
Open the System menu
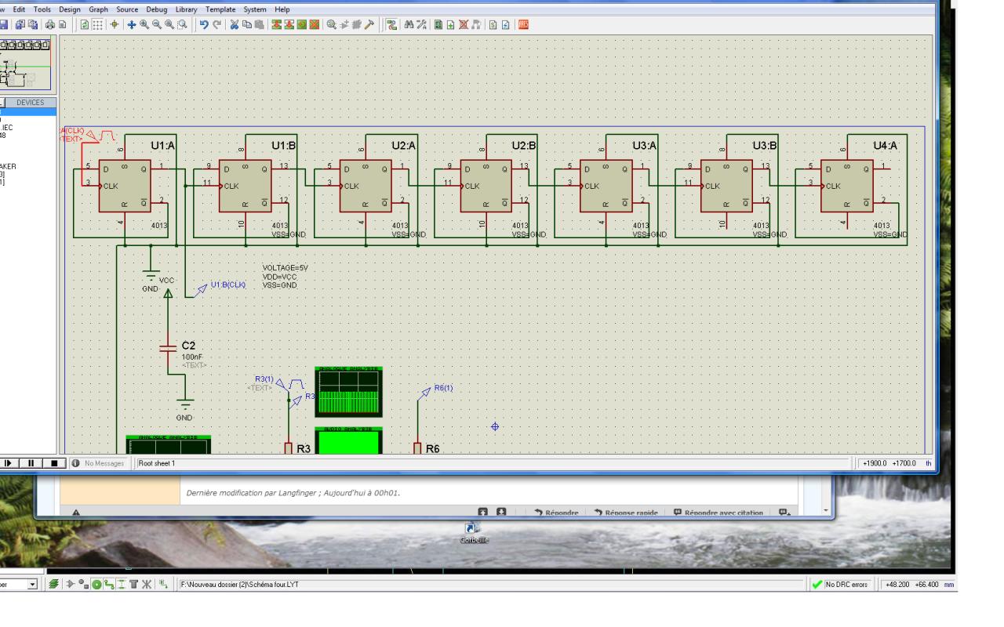pos(255,9)
